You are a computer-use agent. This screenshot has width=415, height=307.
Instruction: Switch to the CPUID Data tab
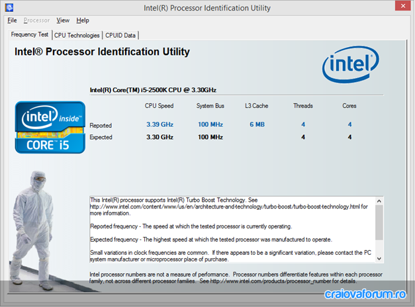(120, 36)
